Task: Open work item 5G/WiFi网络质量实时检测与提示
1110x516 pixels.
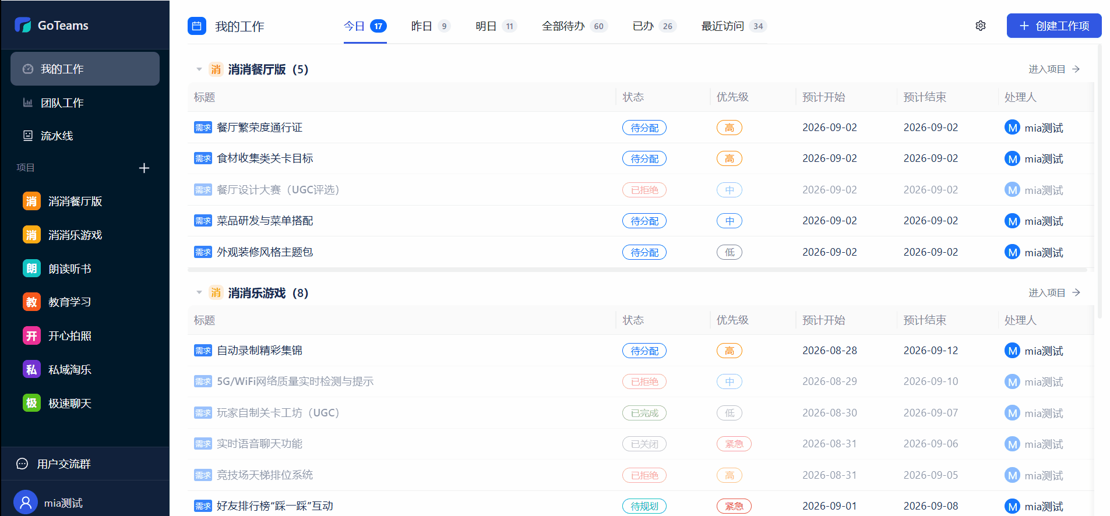Action: pos(295,381)
